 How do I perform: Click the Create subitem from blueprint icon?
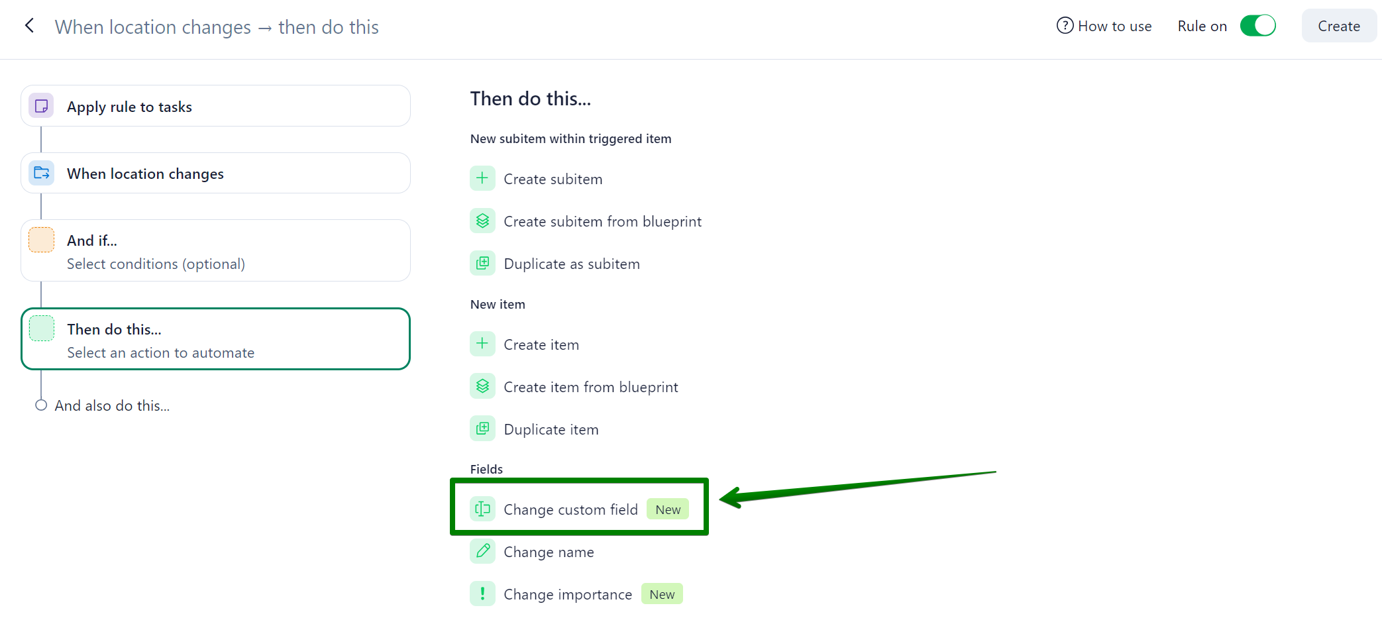[x=482, y=221]
